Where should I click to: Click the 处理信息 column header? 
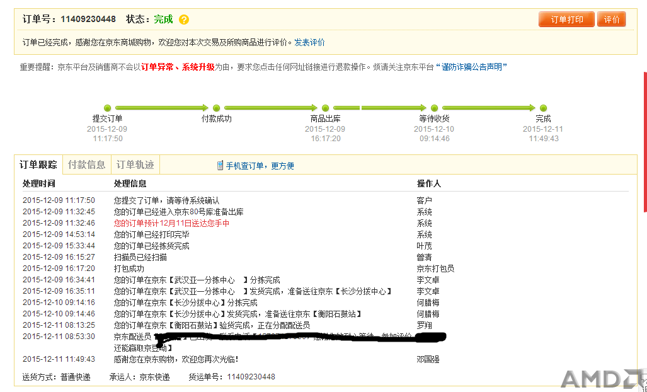click(x=130, y=183)
